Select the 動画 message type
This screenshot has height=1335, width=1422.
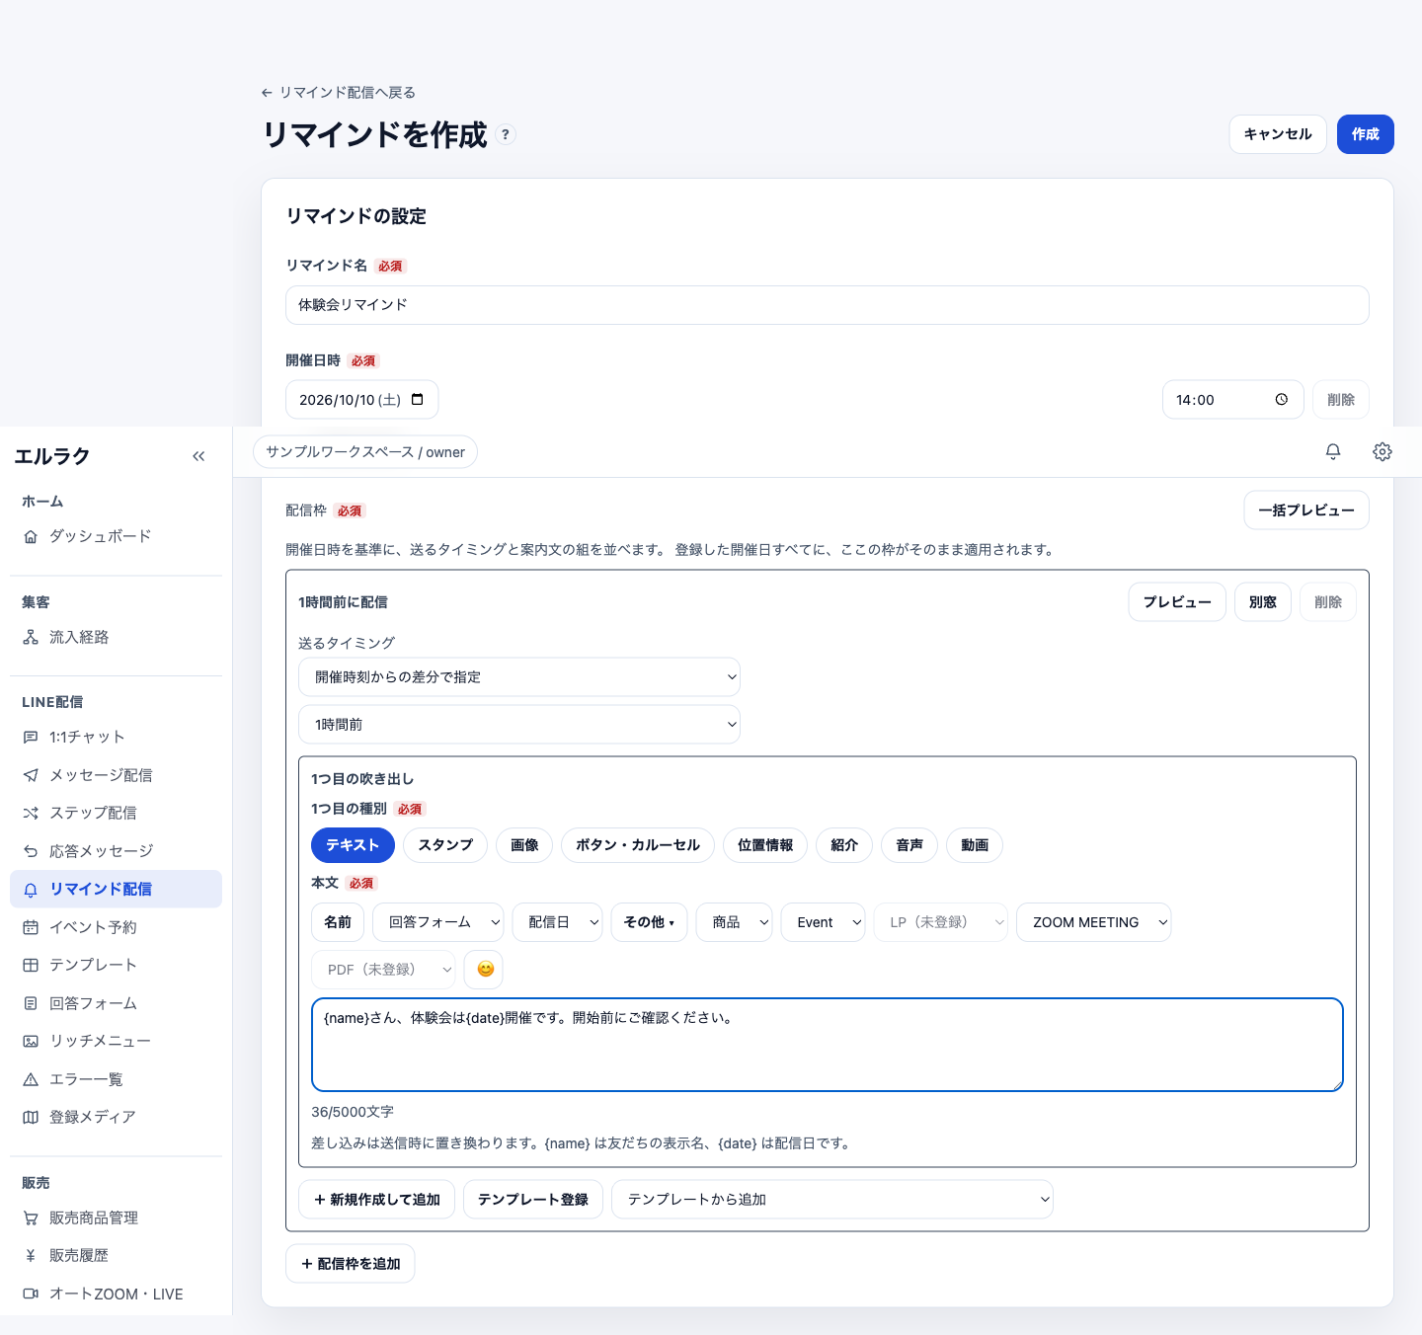click(975, 845)
